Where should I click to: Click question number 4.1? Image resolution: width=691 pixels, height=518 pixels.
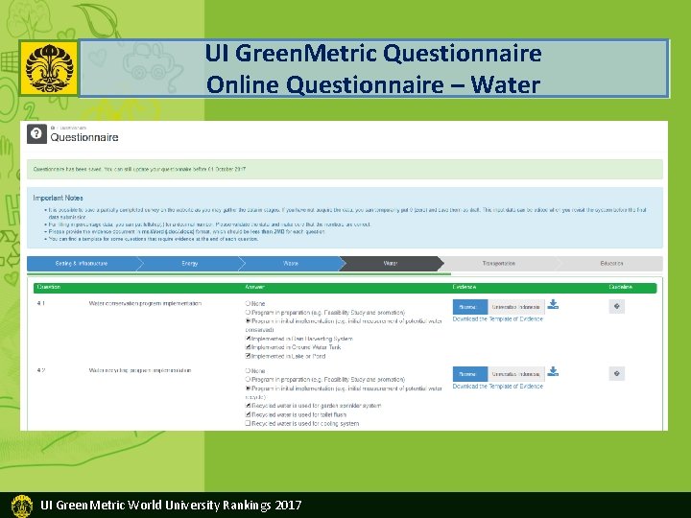click(x=41, y=303)
